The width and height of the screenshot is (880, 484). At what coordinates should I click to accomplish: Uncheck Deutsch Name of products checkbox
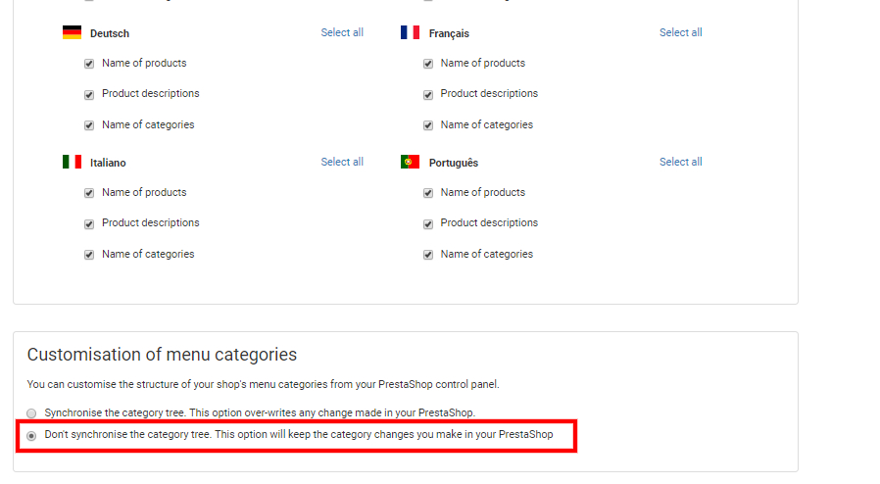coord(89,64)
